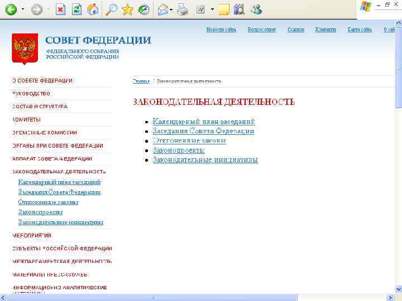Viewport: 402px width, 301px height.
Task: Open the Research book icon in toolbar
Action: pos(239,9)
